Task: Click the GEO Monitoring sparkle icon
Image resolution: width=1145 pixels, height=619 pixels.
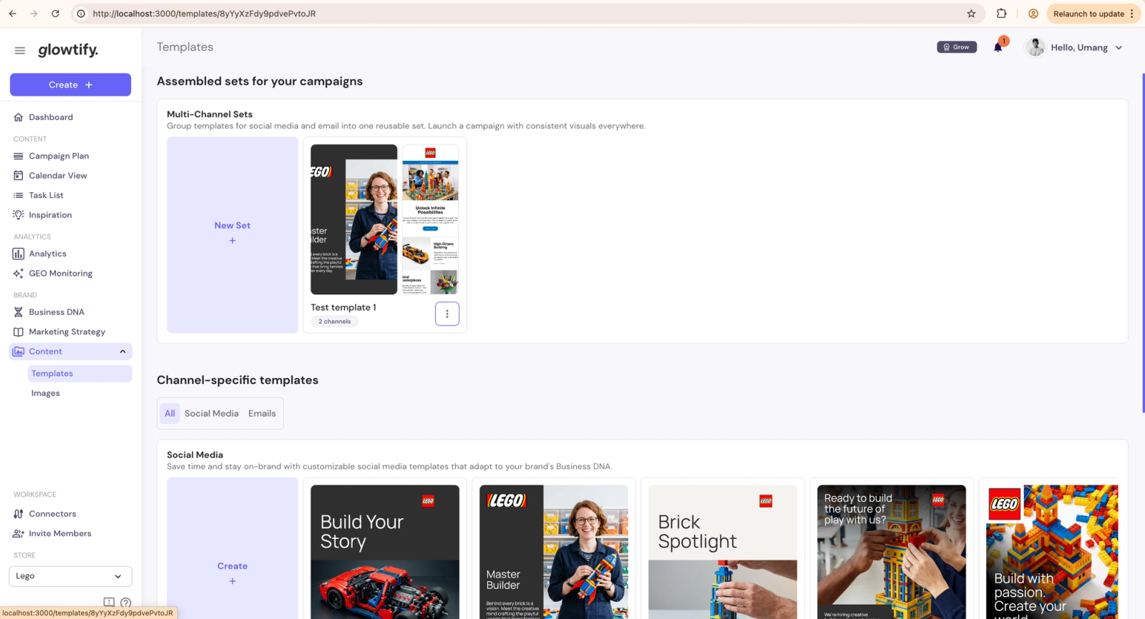Action: [19, 274]
